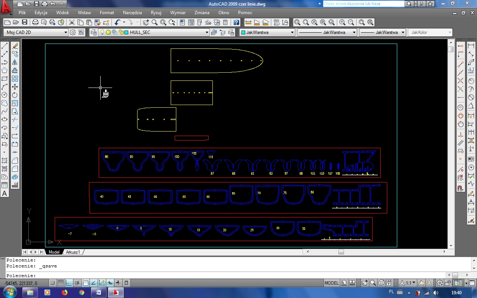Select the Multiline Text tool

4,193
